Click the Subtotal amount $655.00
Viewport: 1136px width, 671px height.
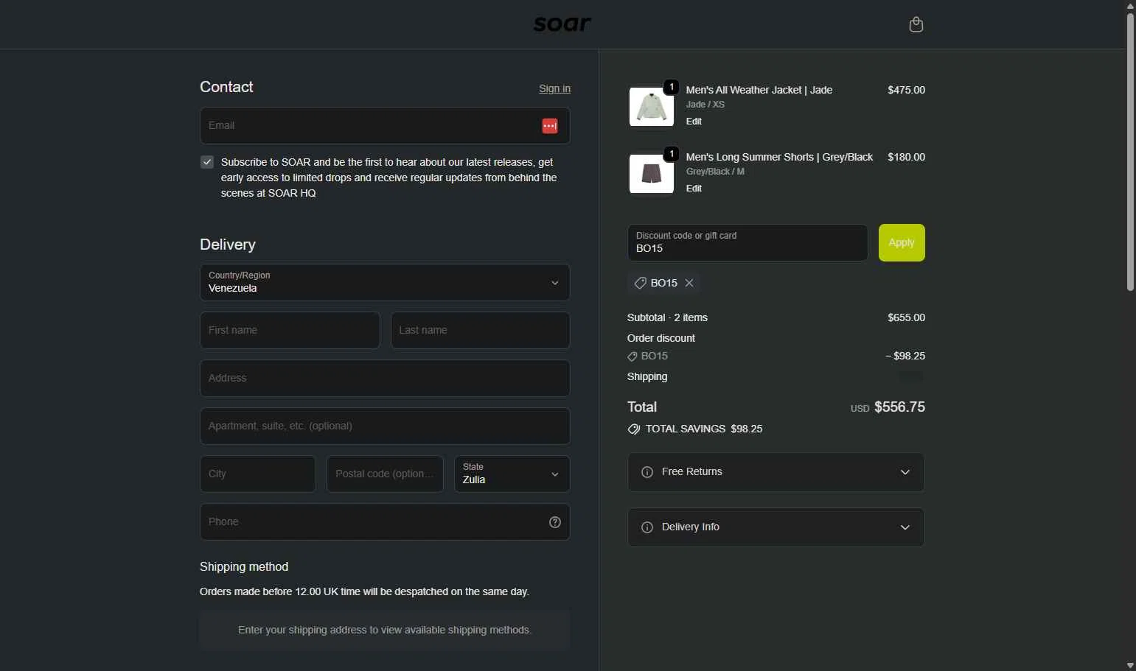(x=906, y=317)
